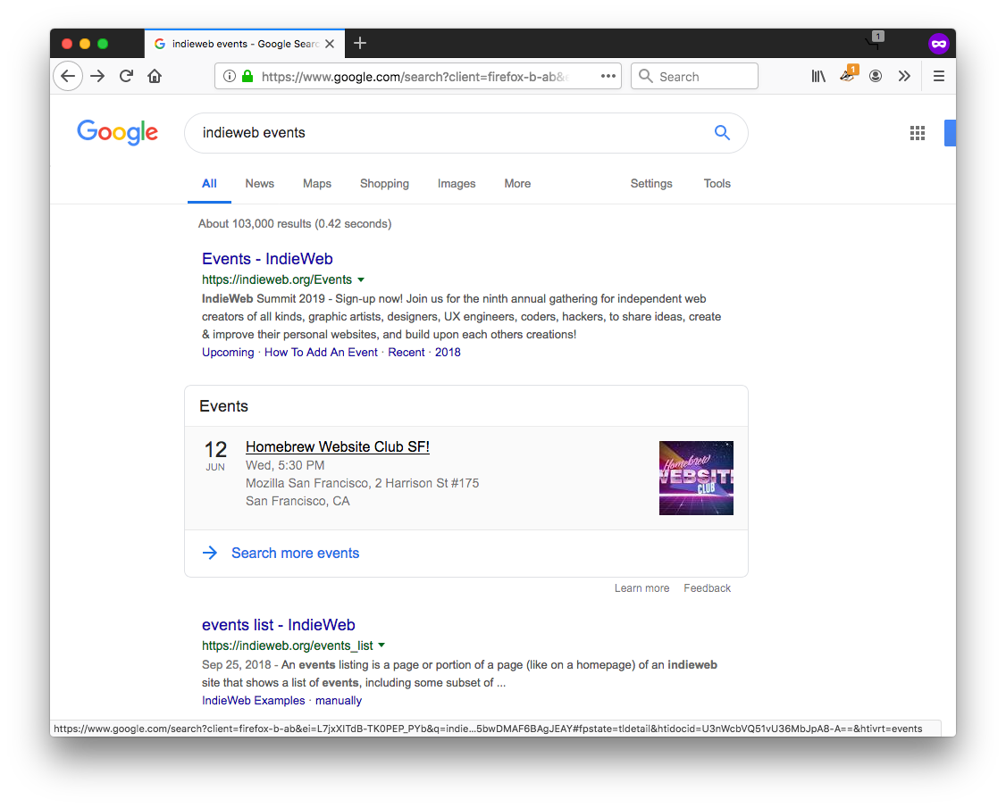Screen dimensions: 1006x808
Task: Open the manually sitelink
Action: (x=338, y=700)
